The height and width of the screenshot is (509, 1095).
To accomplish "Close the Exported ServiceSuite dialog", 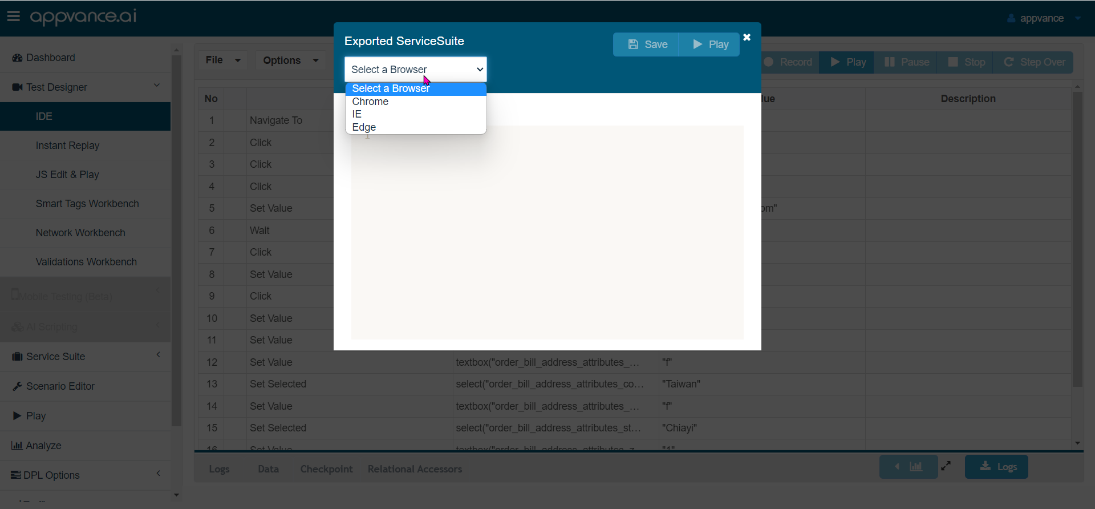I will [x=747, y=37].
